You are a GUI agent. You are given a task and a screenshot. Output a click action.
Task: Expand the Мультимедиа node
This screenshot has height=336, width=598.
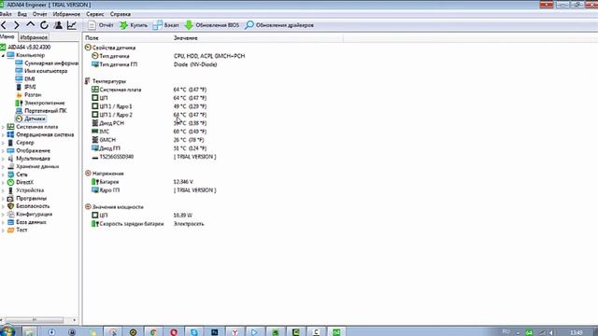(x=3, y=159)
